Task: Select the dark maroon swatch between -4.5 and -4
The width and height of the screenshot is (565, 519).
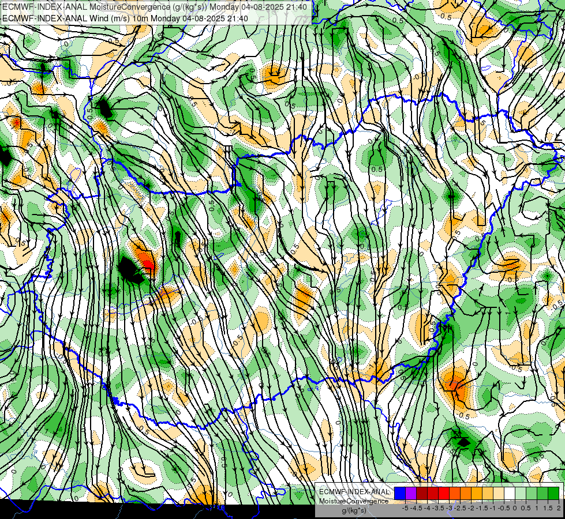Action: [422, 493]
